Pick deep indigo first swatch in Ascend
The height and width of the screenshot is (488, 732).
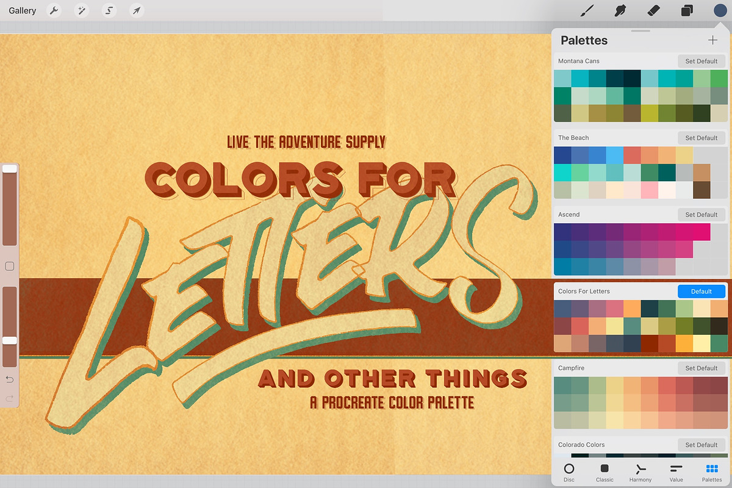point(562,232)
